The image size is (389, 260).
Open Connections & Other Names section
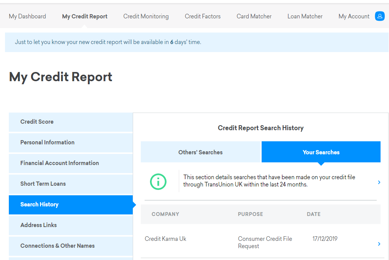click(x=71, y=246)
